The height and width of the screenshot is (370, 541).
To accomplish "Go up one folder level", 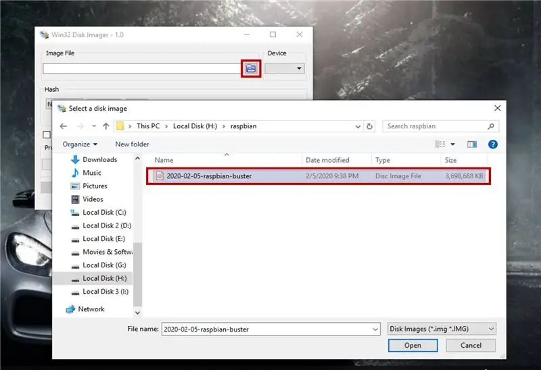I will point(106,126).
